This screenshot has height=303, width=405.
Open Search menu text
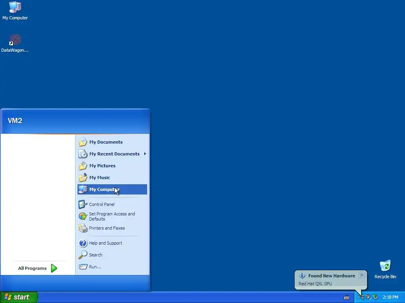(96, 255)
